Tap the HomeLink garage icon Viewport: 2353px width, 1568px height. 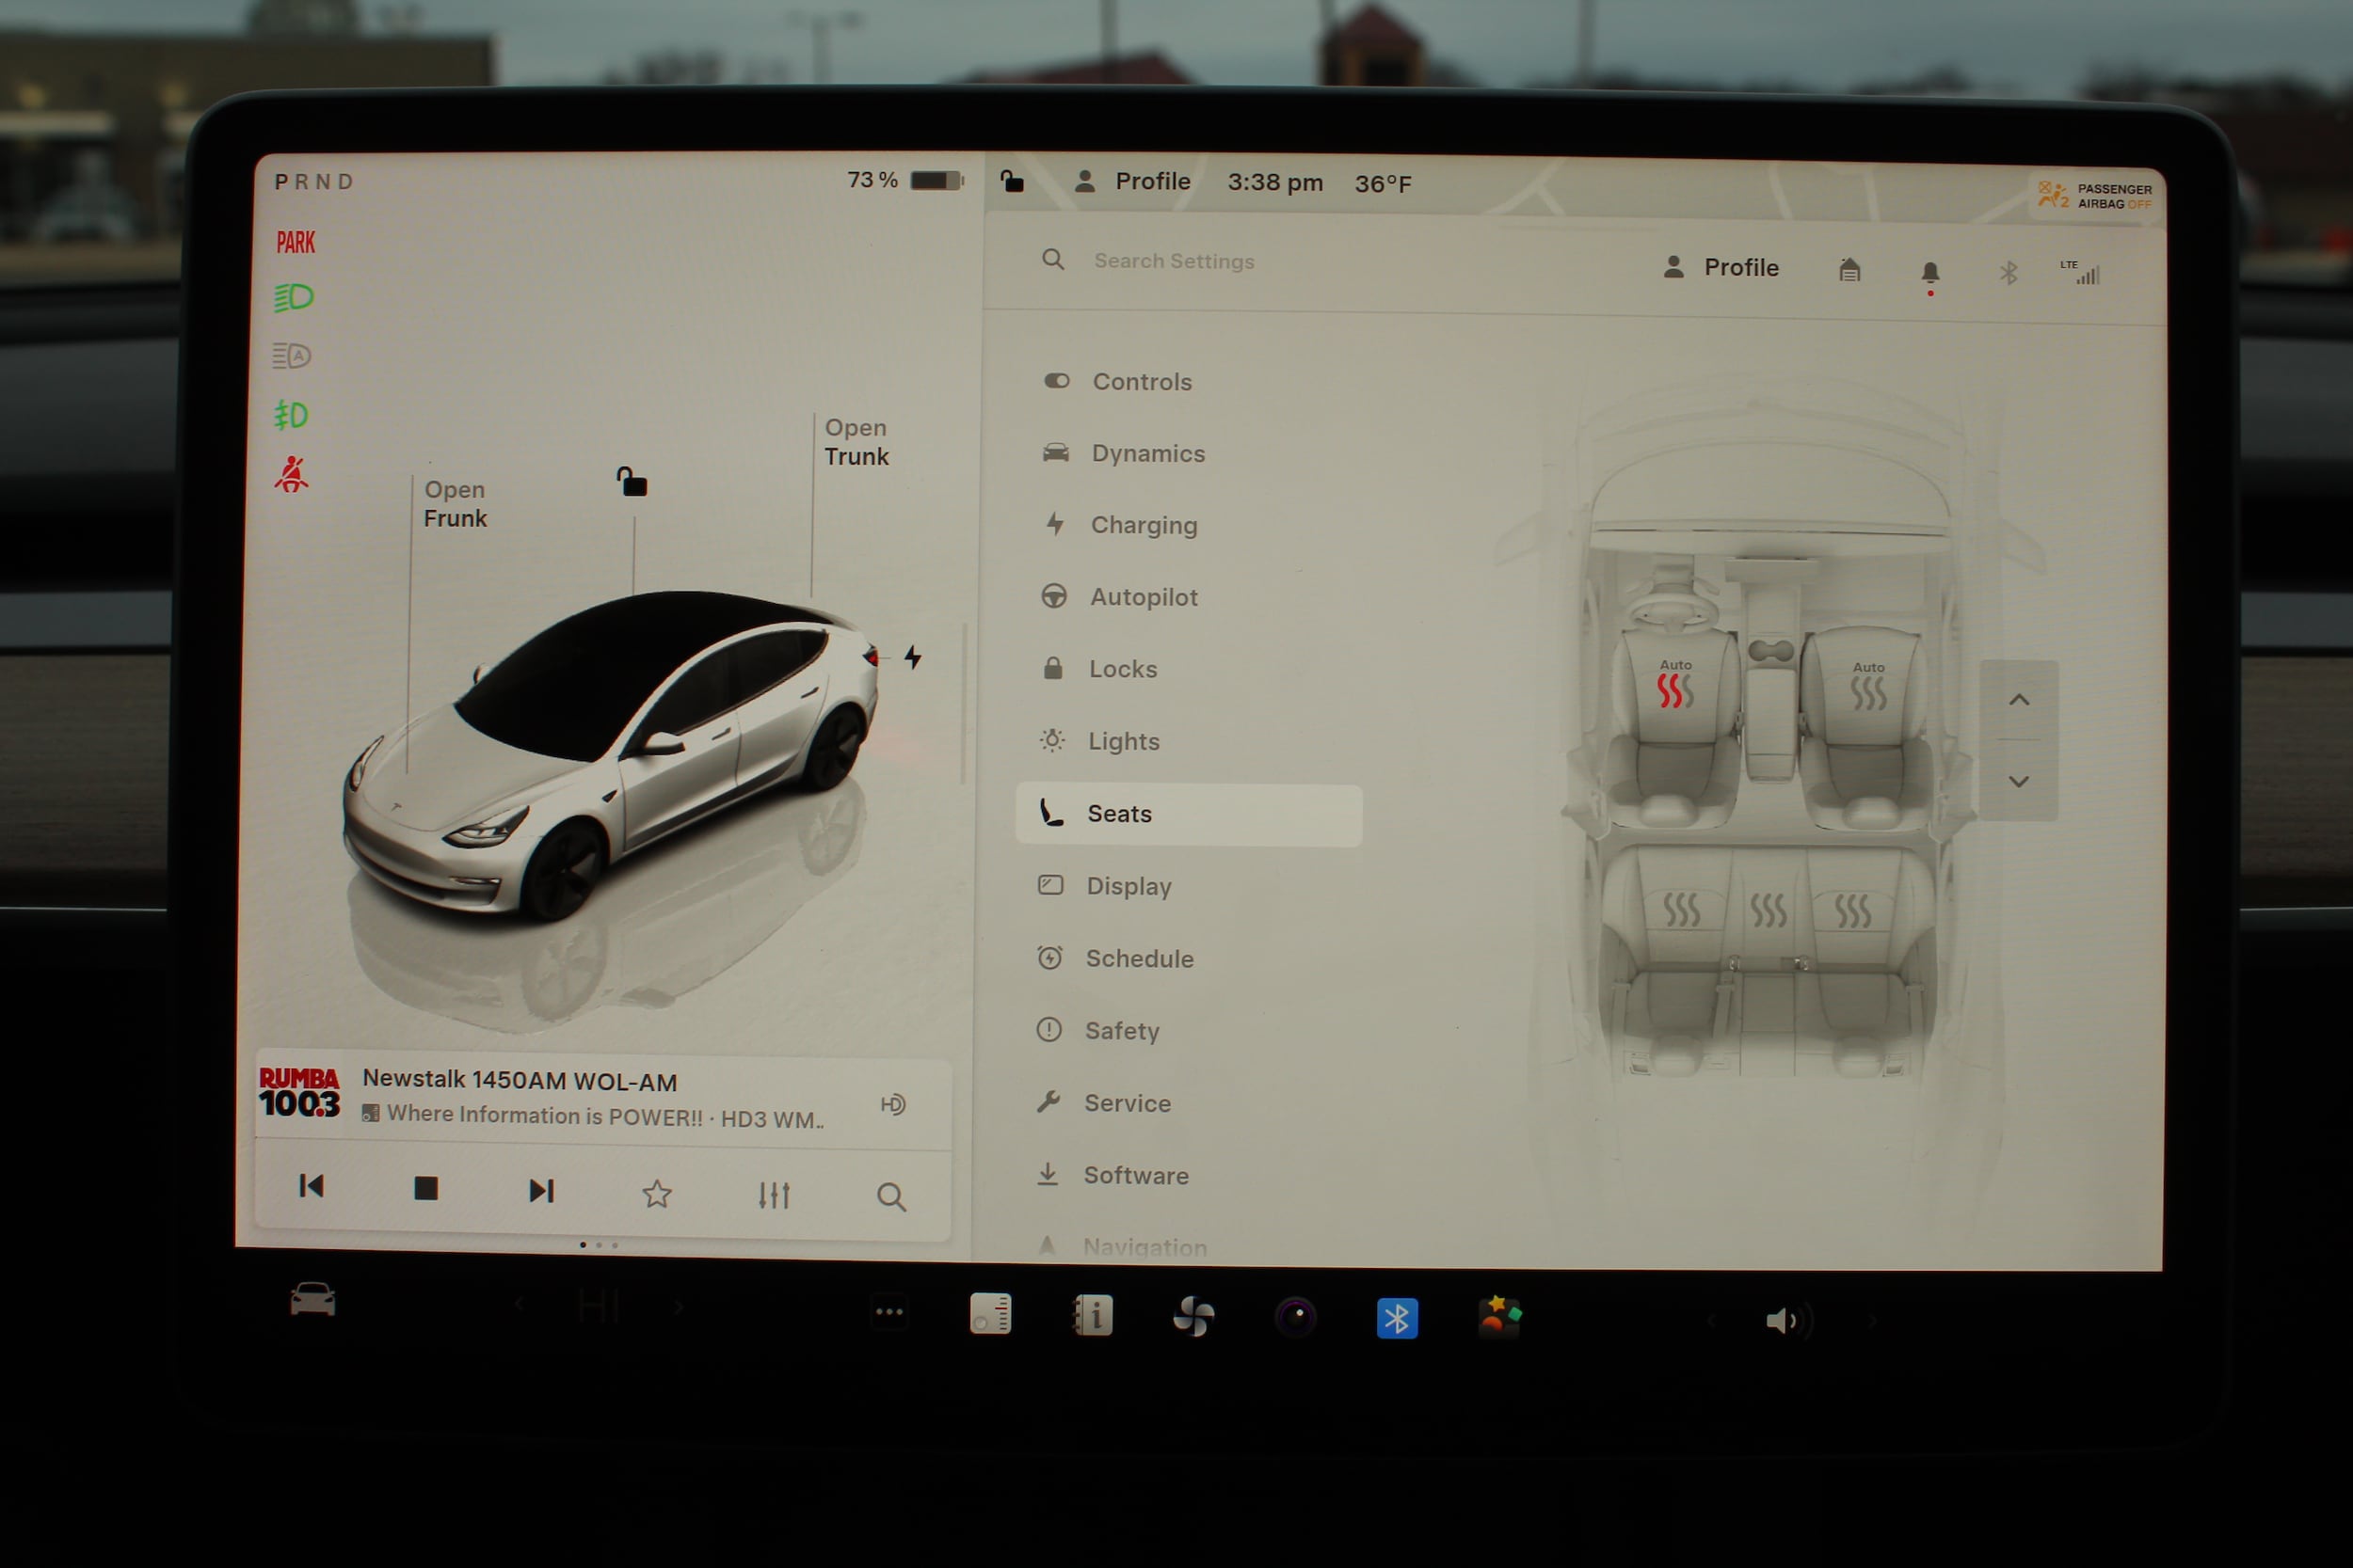click(x=1849, y=270)
